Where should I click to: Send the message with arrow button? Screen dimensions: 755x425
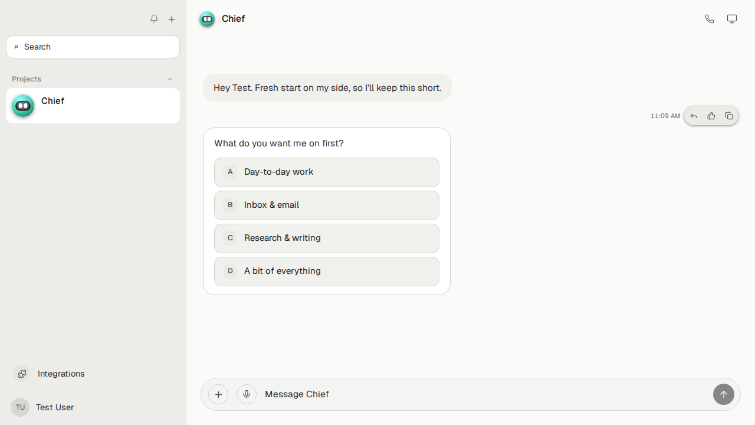(x=724, y=394)
